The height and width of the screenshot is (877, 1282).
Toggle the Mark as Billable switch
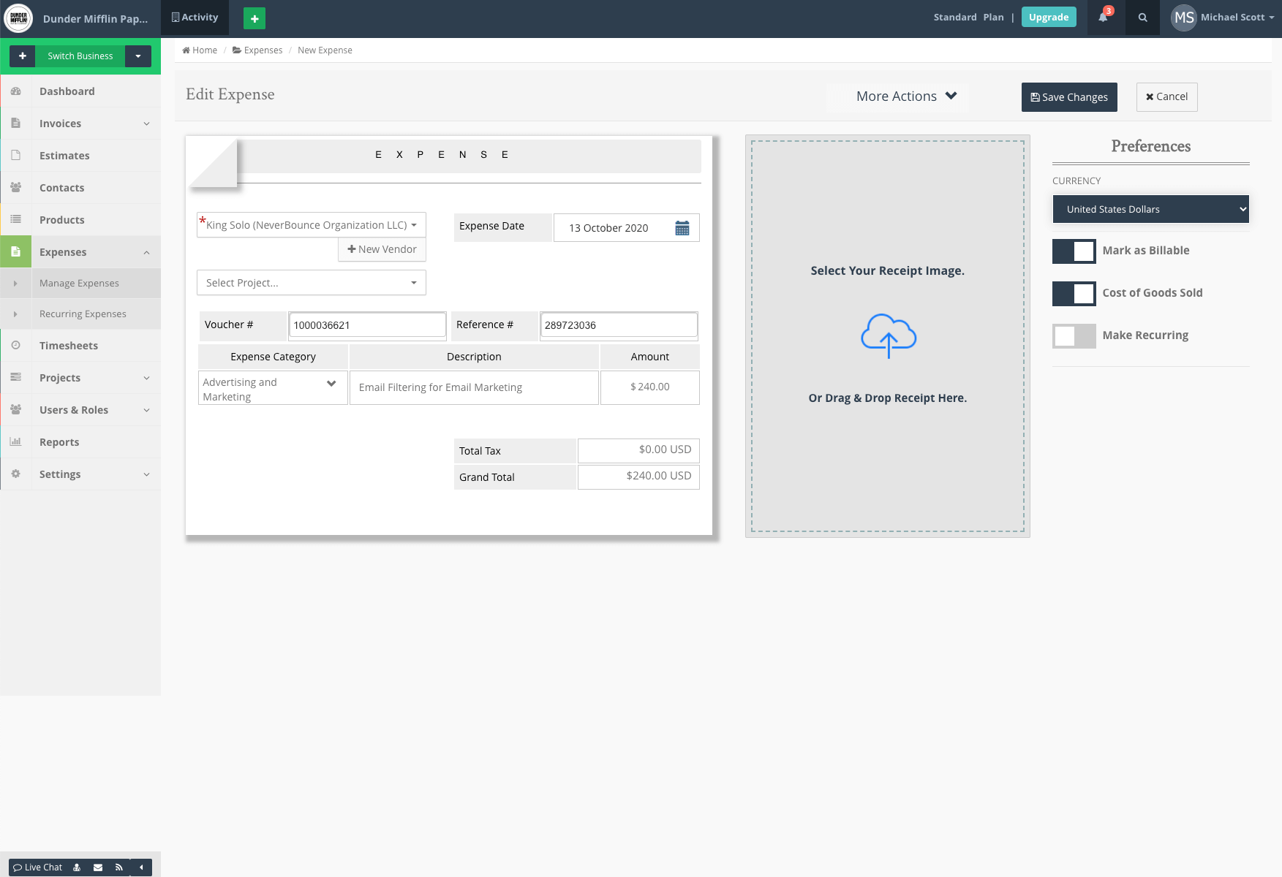(1074, 251)
